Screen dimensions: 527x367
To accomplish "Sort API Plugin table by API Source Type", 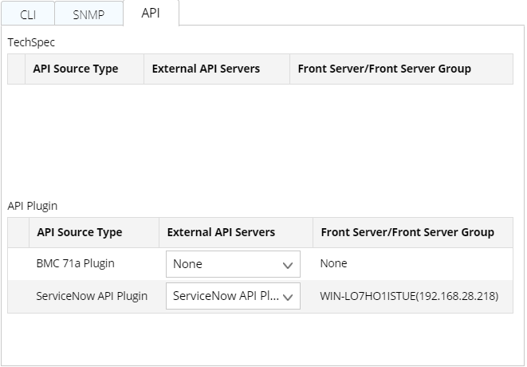I will pos(80,232).
